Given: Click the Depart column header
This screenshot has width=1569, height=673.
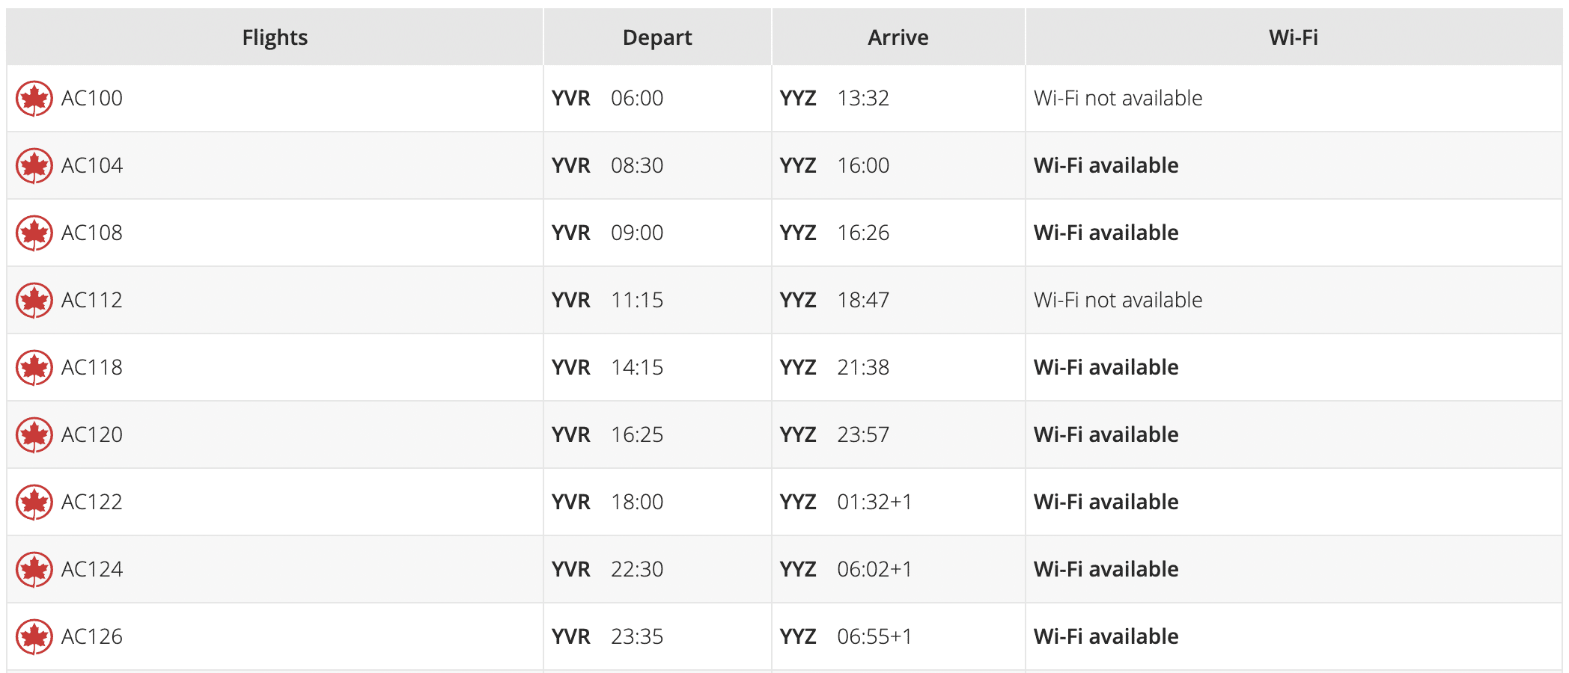Looking at the screenshot, I should tap(657, 37).
